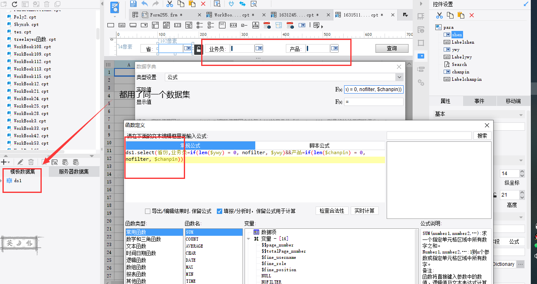Viewport: 537px width, 284px height.
Task: Open the hyperlink side panel icon
Action: pos(421,82)
